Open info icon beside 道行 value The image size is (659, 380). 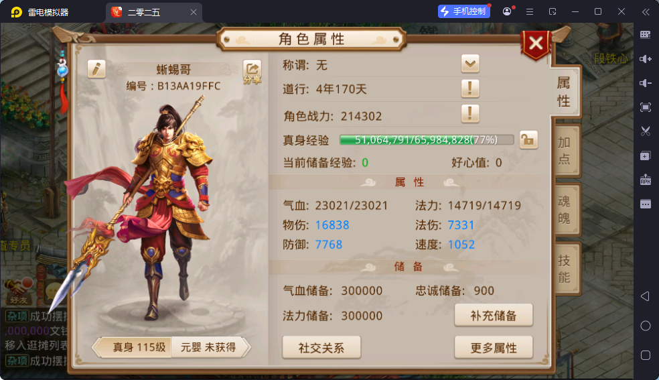pos(470,88)
